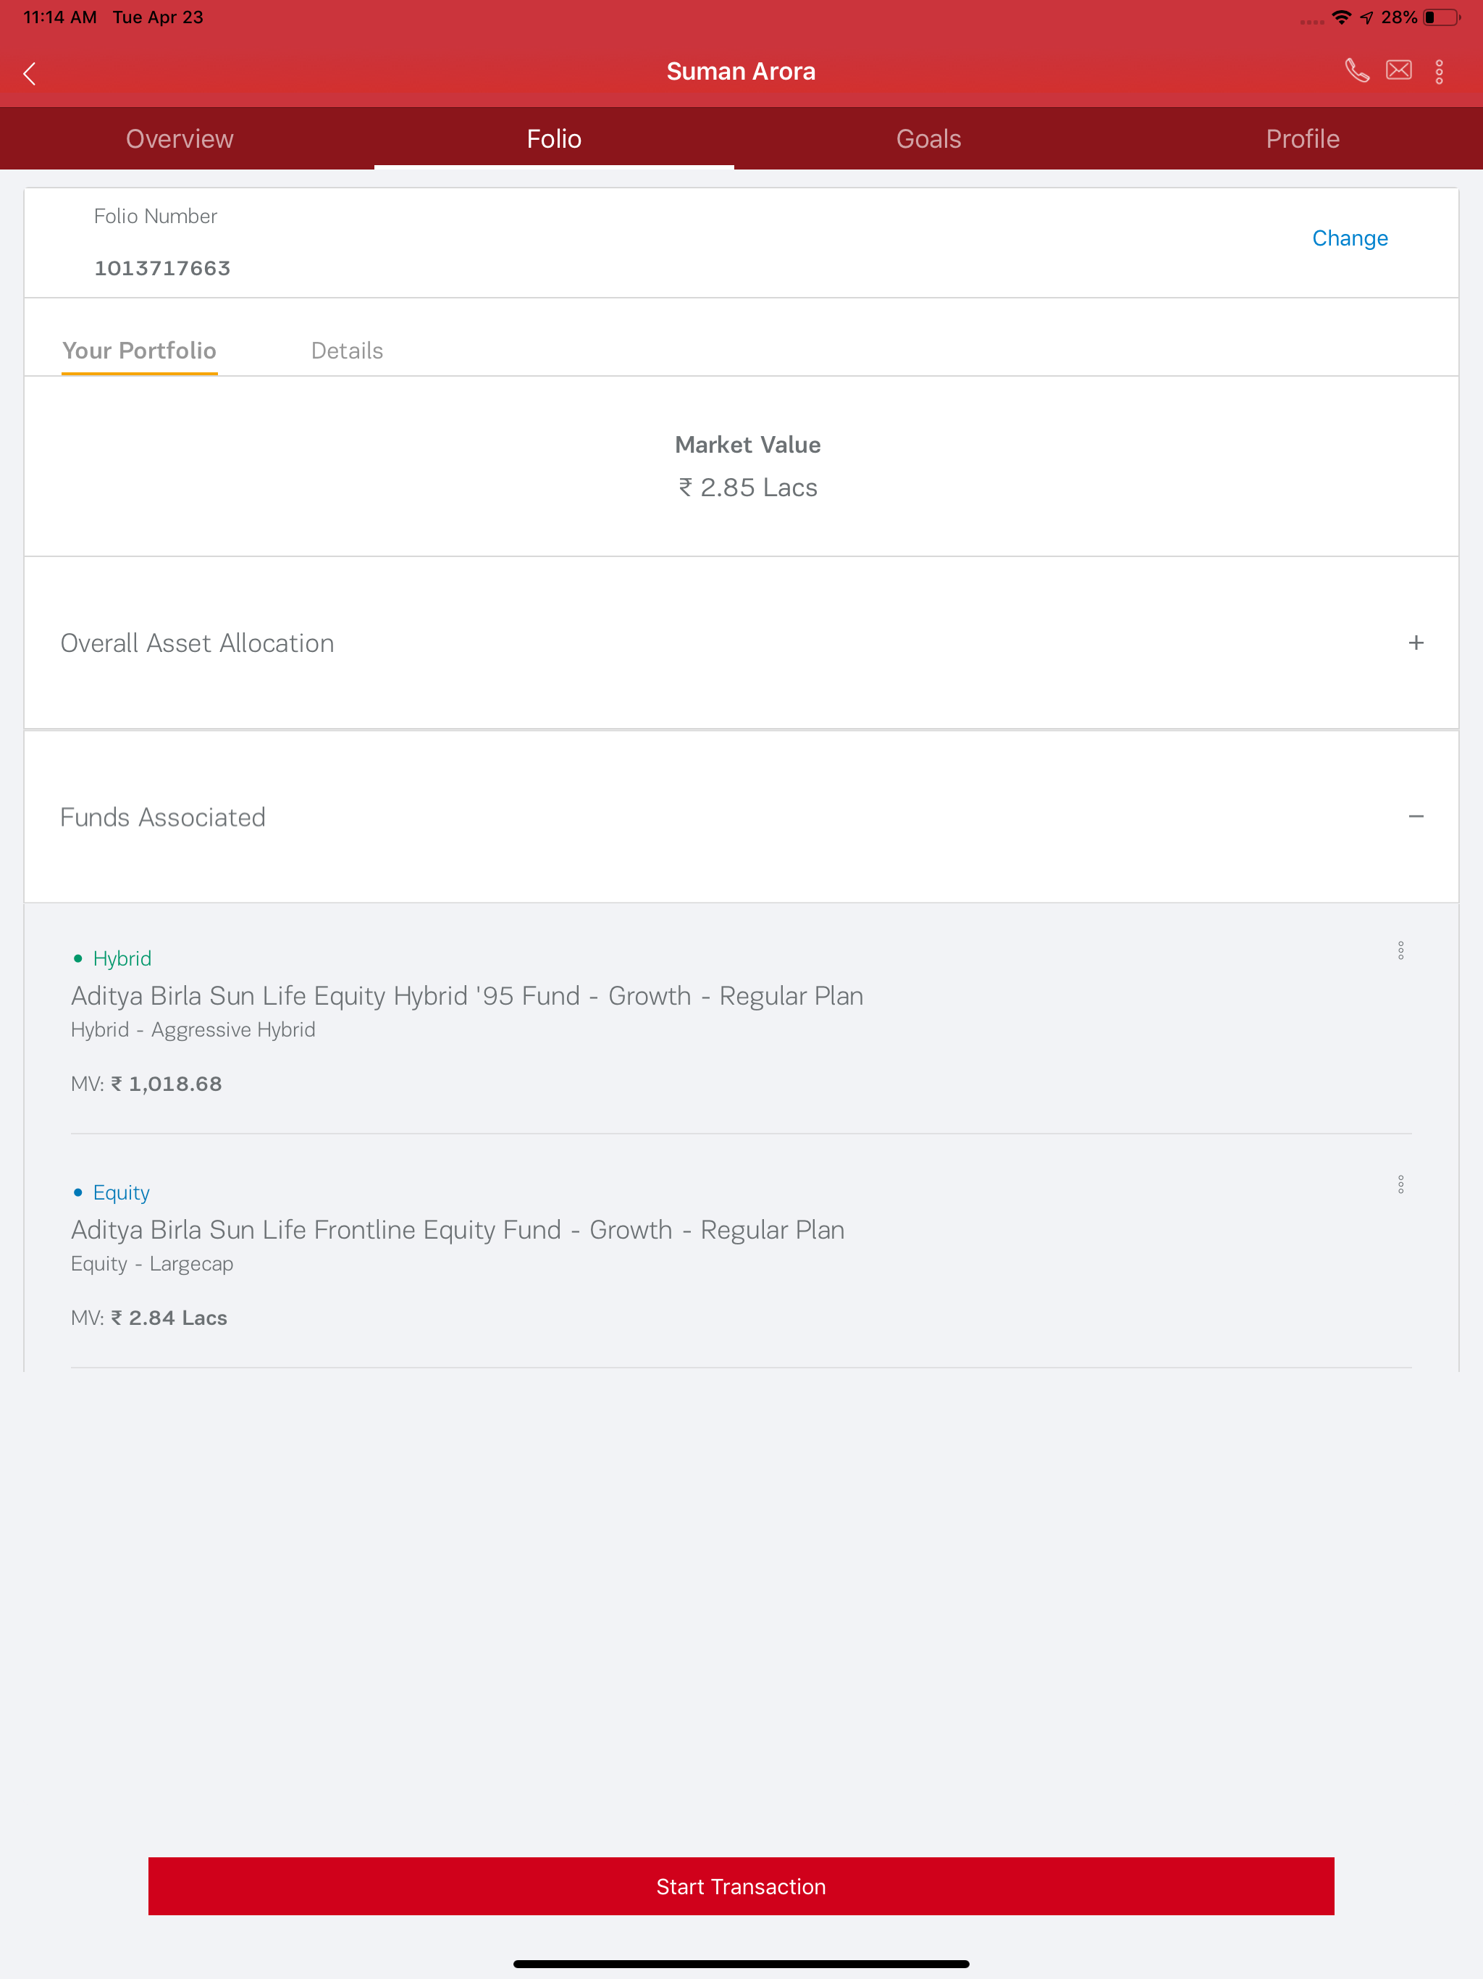Open Aditya Birla Frontline Equity Fund
The width and height of the screenshot is (1483, 1979).
pos(458,1230)
